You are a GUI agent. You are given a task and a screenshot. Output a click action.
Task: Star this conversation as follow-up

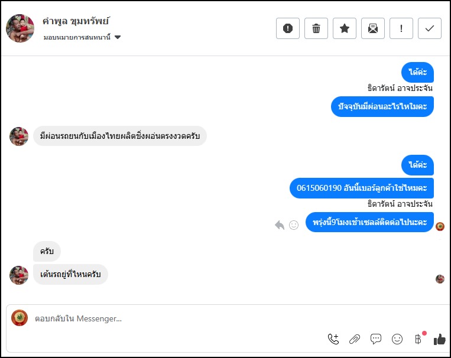coord(345,28)
